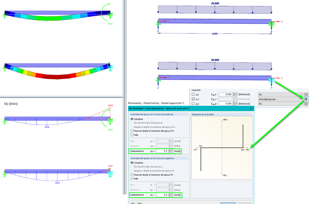309x204 pixels.
Task: Click the '28.00' moment value
Action: 47,127
